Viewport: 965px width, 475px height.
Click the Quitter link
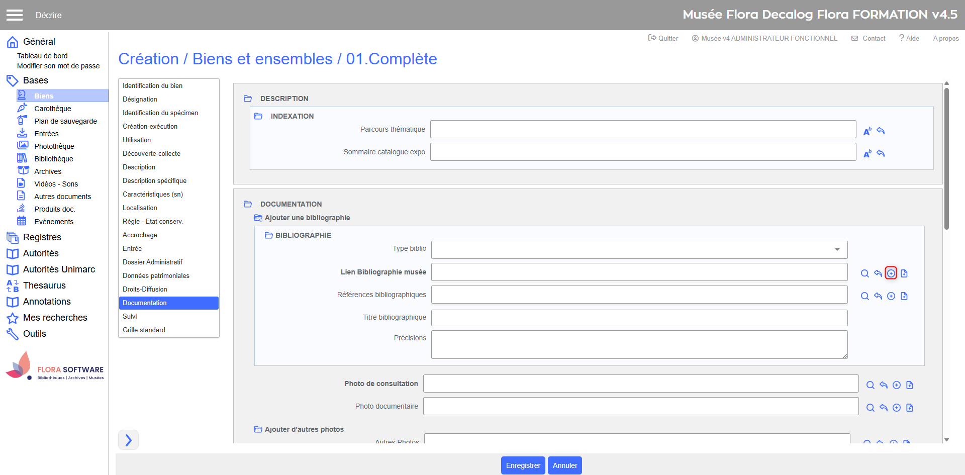click(663, 38)
